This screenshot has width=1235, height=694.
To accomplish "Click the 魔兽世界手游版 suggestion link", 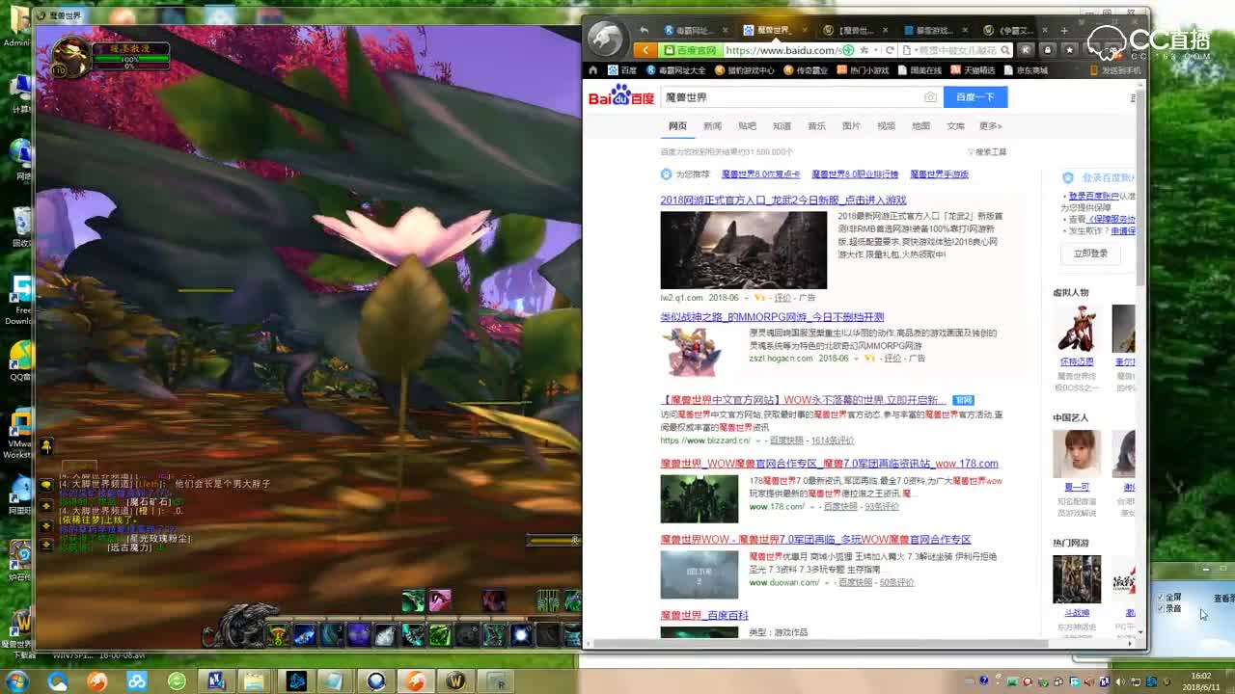I will click(x=939, y=174).
